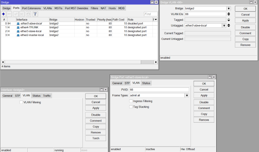Click the PVID input field
259x152 pixels.
pos(159,90)
